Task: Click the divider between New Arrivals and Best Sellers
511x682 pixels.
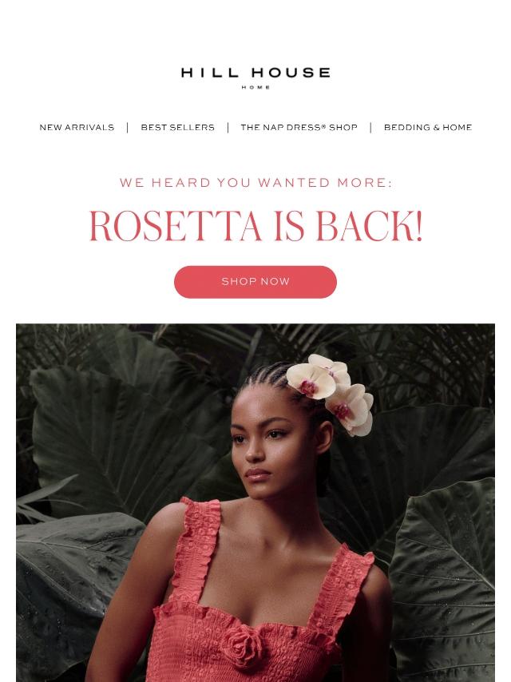Action: point(128,128)
